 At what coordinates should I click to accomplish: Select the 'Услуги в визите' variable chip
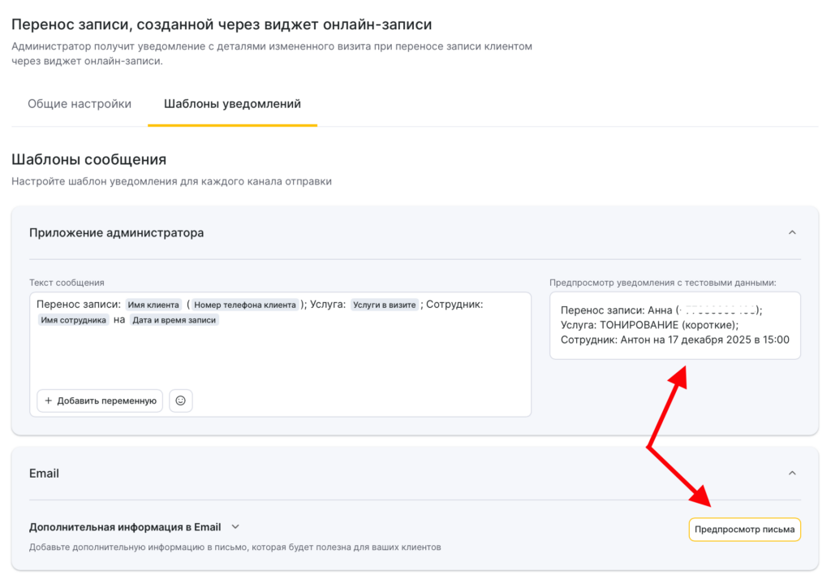[x=385, y=305]
